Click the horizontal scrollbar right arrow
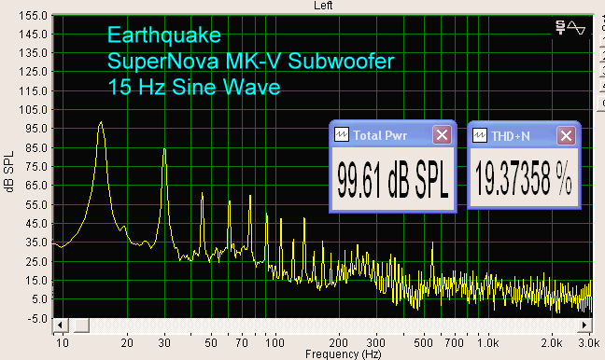Image resolution: width=605 pixels, height=360 pixels. point(584,325)
